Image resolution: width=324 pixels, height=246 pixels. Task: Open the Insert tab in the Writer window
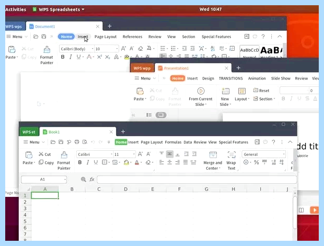(83, 37)
